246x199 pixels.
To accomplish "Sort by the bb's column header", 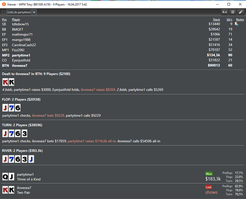I will click(x=229, y=20).
